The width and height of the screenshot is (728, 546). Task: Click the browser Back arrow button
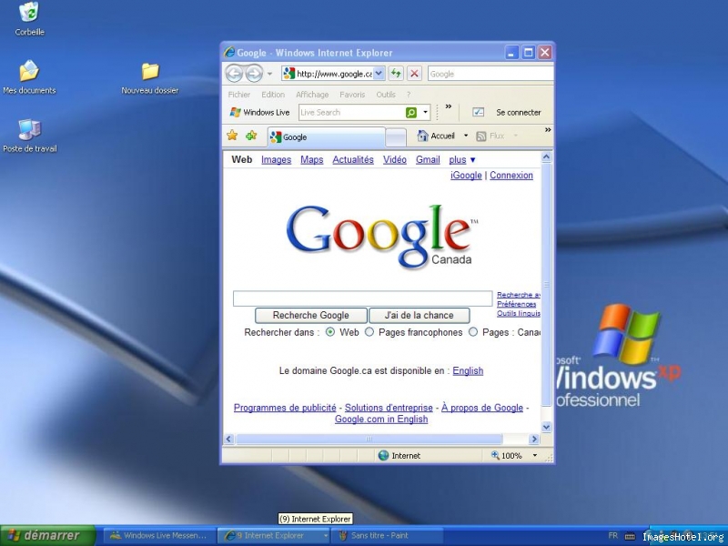(234, 74)
